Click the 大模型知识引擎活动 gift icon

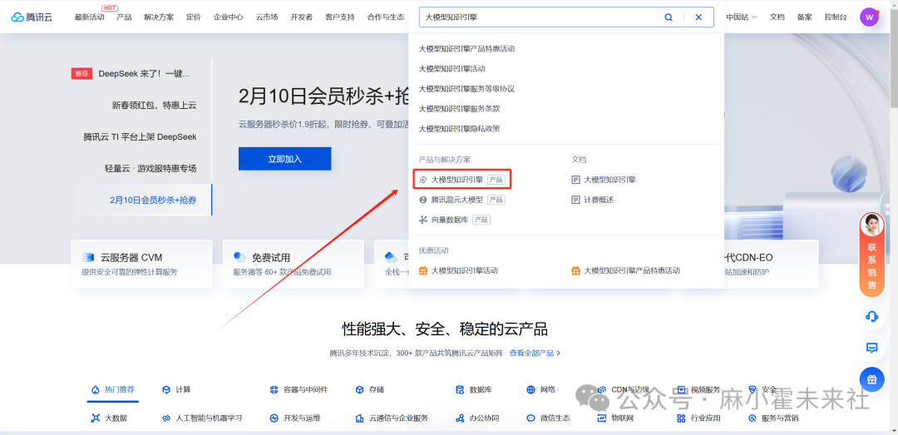(423, 270)
